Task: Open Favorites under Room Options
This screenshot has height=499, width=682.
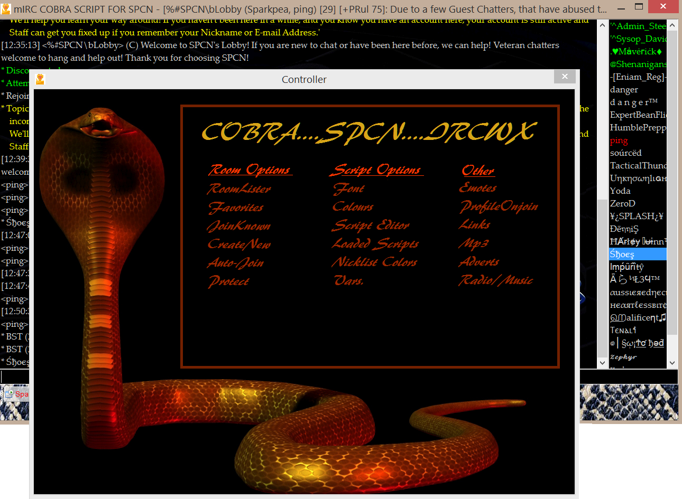Action: point(236,208)
